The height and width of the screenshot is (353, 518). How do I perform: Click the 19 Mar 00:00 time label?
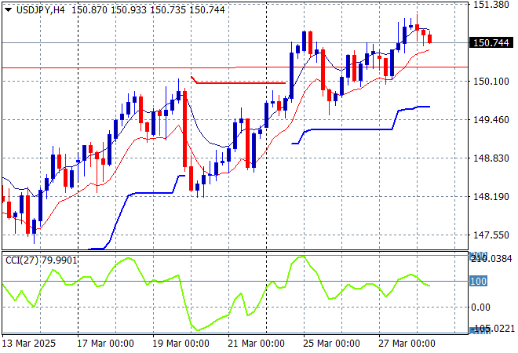(x=181, y=344)
